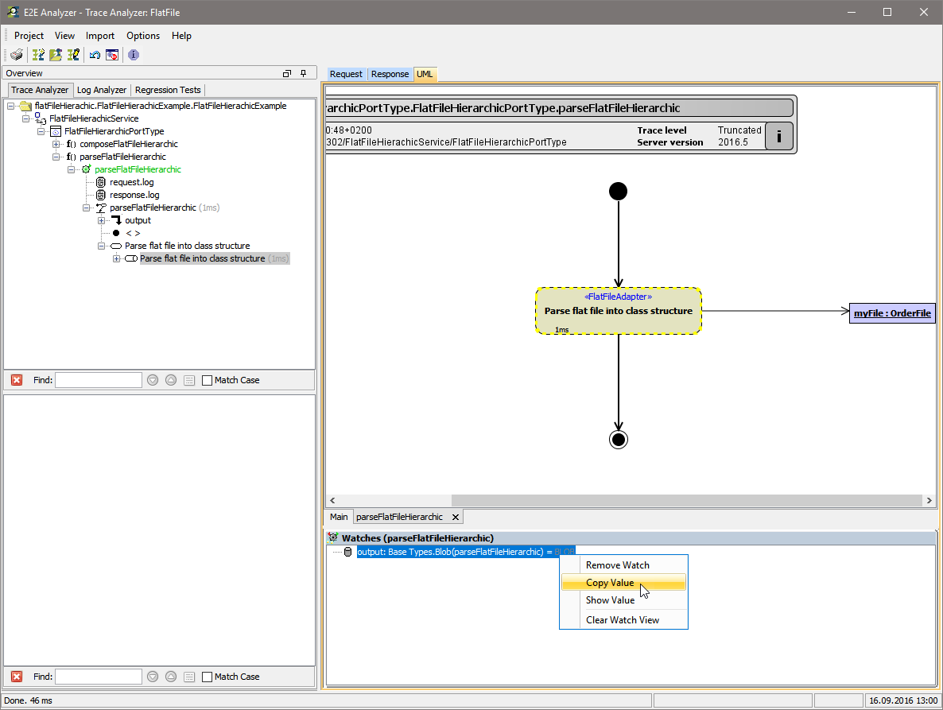The width and height of the screenshot is (943, 710).
Task: Click inside the upper Find input field
Action: (98, 380)
